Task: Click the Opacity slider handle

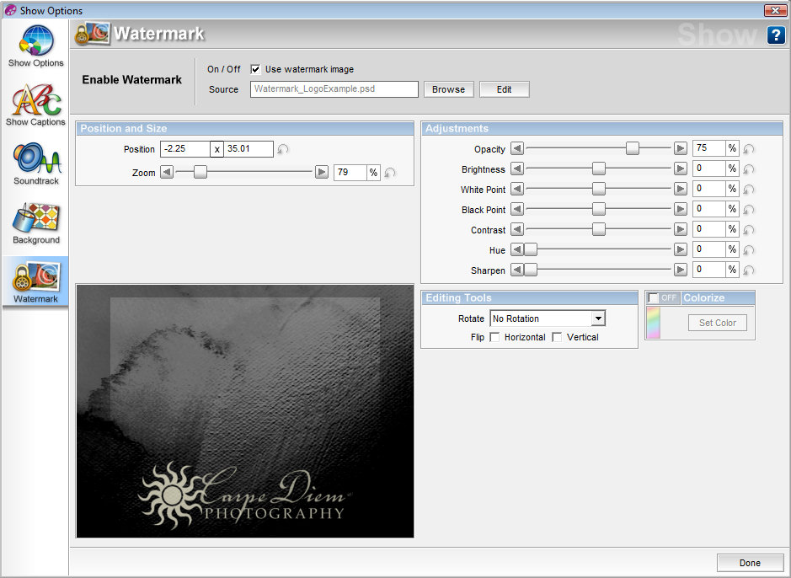Action: pos(633,148)
